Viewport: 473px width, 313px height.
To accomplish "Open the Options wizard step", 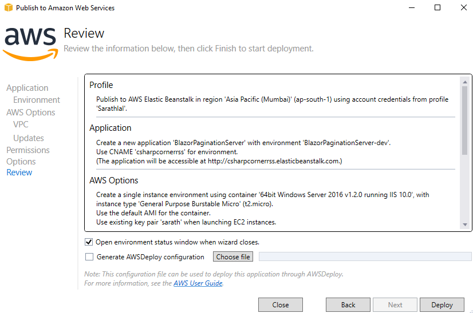I will 21,161.
